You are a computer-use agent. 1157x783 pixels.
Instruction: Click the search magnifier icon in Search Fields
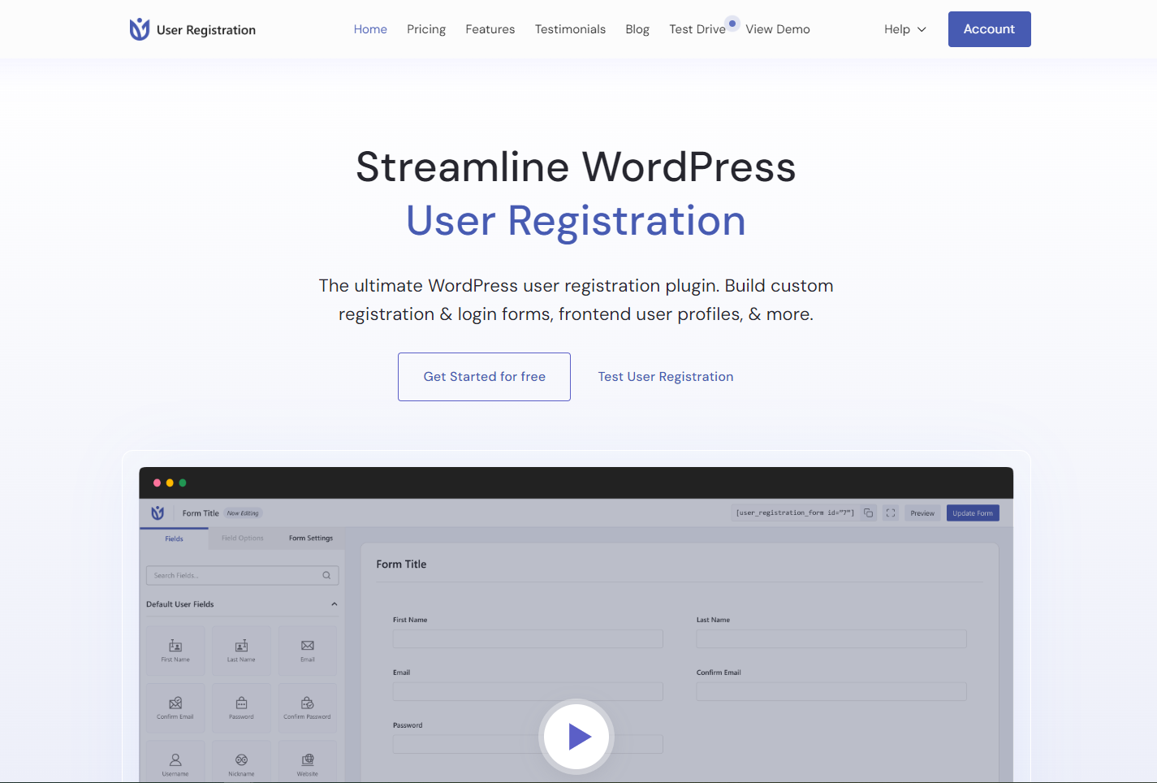(326, 575)
